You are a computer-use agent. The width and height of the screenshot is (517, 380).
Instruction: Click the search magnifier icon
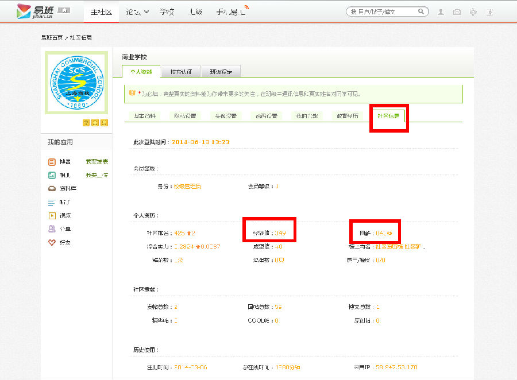[x=422, y=11]
